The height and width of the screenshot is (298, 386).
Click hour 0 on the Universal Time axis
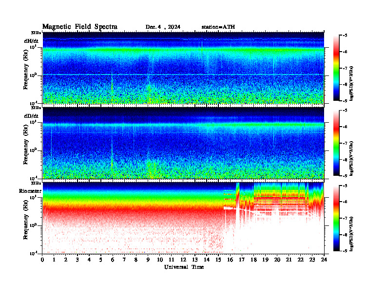pyautogui.click(x=42, y=260)
